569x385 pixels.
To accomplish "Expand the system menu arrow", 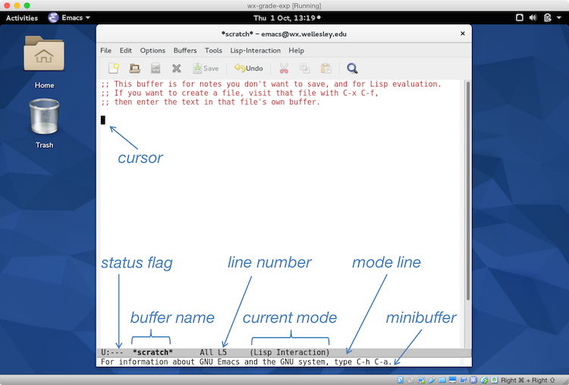I will coord(558,17).
